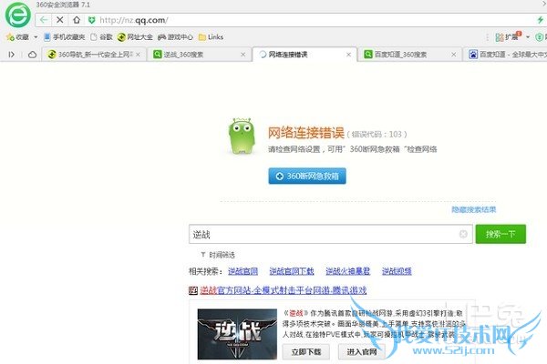This screenshot has width=547, height=364.
Task: Open the 逆战官网下载 related search link
Action: coord(292,271)
